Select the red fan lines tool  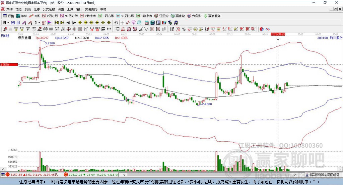(123, 29)
